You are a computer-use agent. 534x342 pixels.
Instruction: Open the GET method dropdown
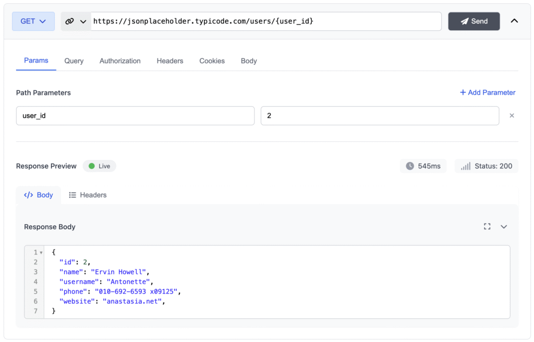33,21
